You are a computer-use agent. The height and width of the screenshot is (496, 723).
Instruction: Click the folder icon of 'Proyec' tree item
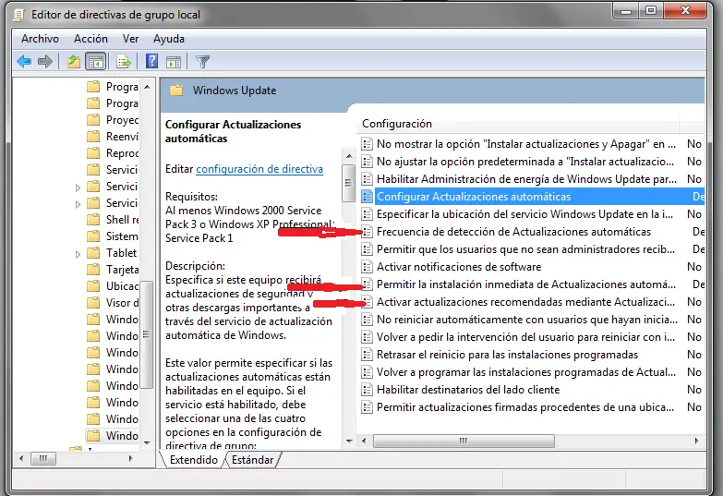tap(93, 120)
